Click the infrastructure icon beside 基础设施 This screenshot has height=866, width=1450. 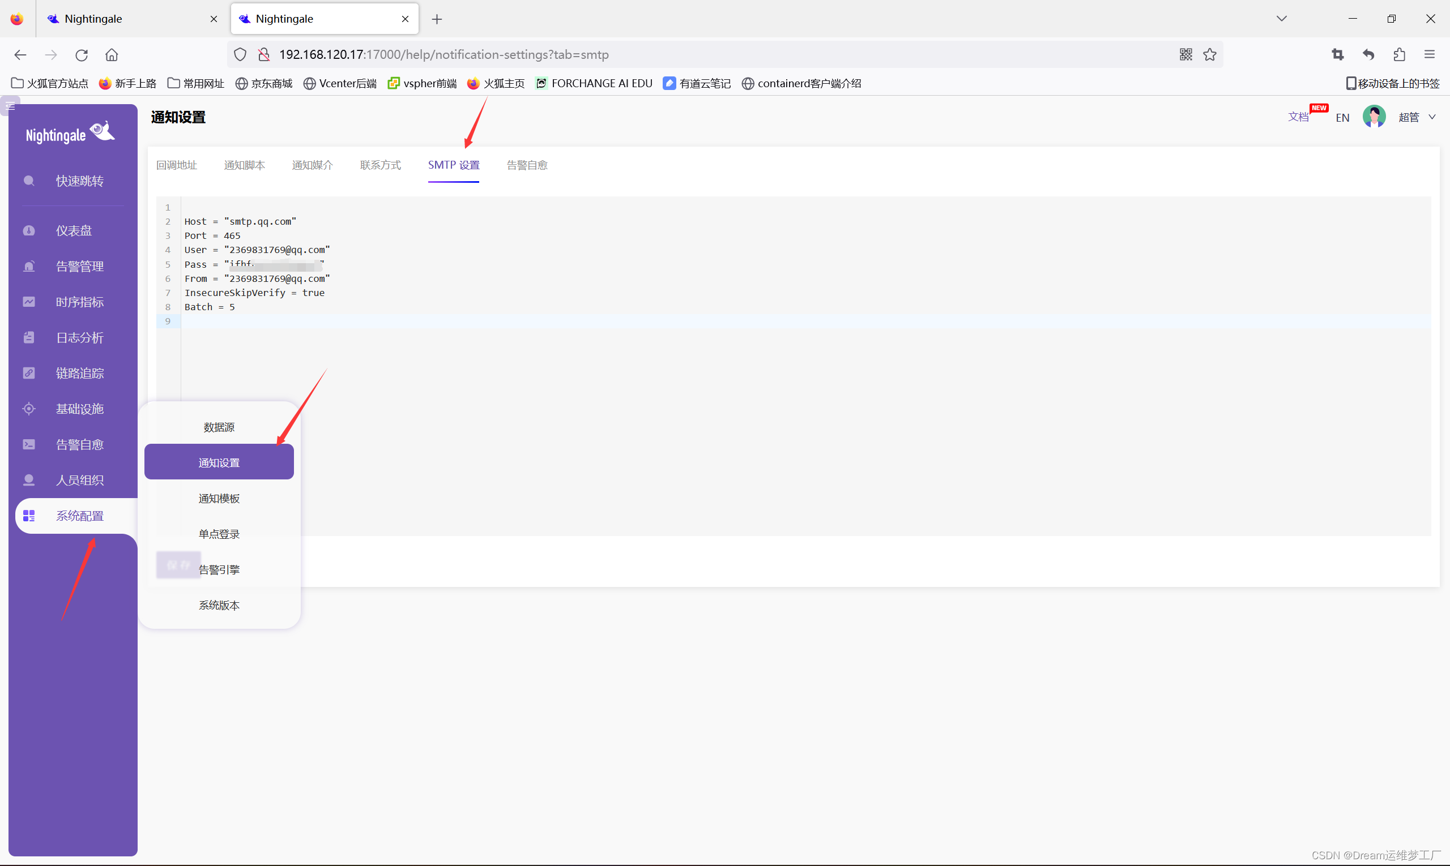click(29, 409)
